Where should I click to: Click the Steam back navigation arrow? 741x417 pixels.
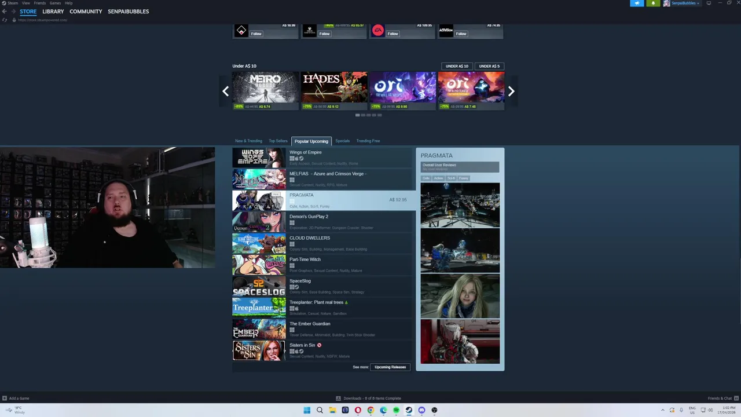(x=5, y=11)
